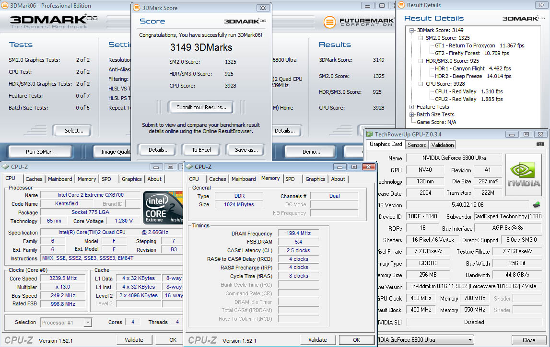
Task: Open the SPD tab in Memory CPU-Z
Action: (290, 179)
